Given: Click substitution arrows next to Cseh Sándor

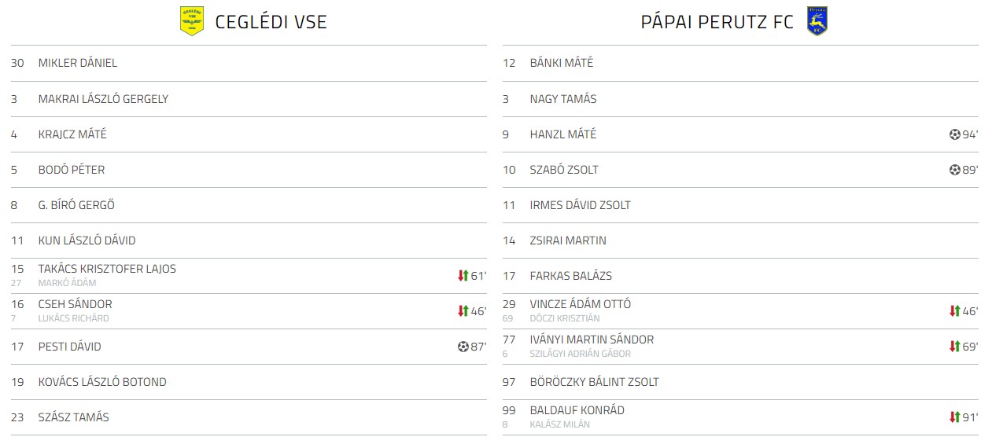Looking at the screenshot, I should coord(463,311).
